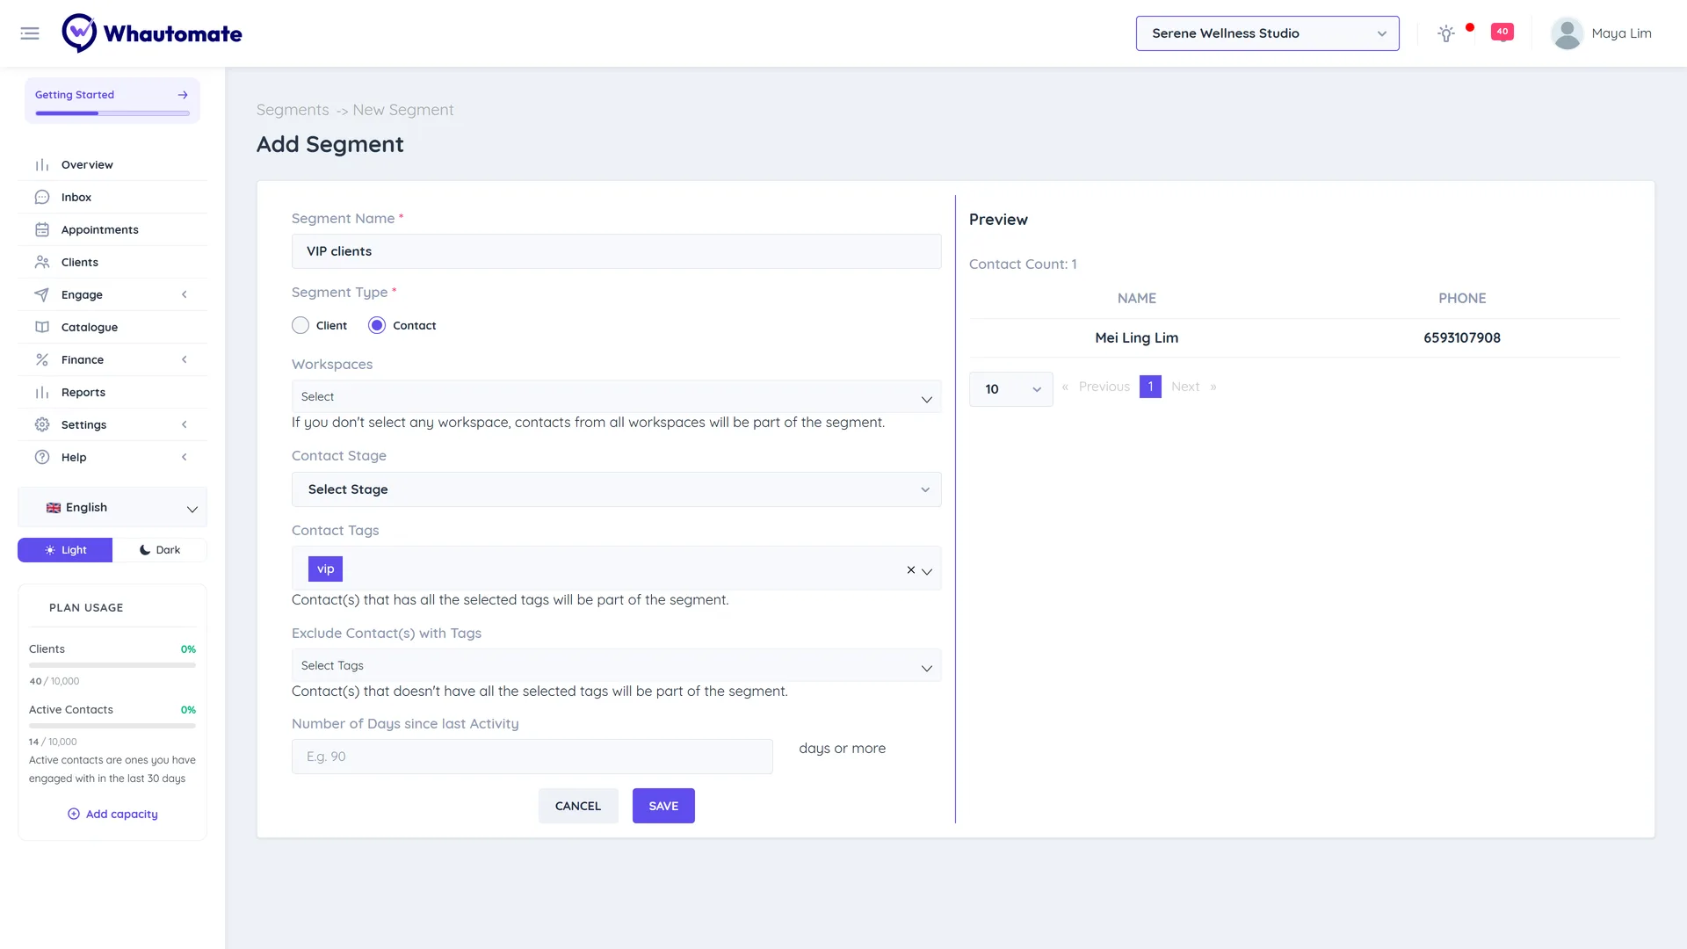Click the Maya Lim username text
1687x949 pixels.
pos(1621,33)
